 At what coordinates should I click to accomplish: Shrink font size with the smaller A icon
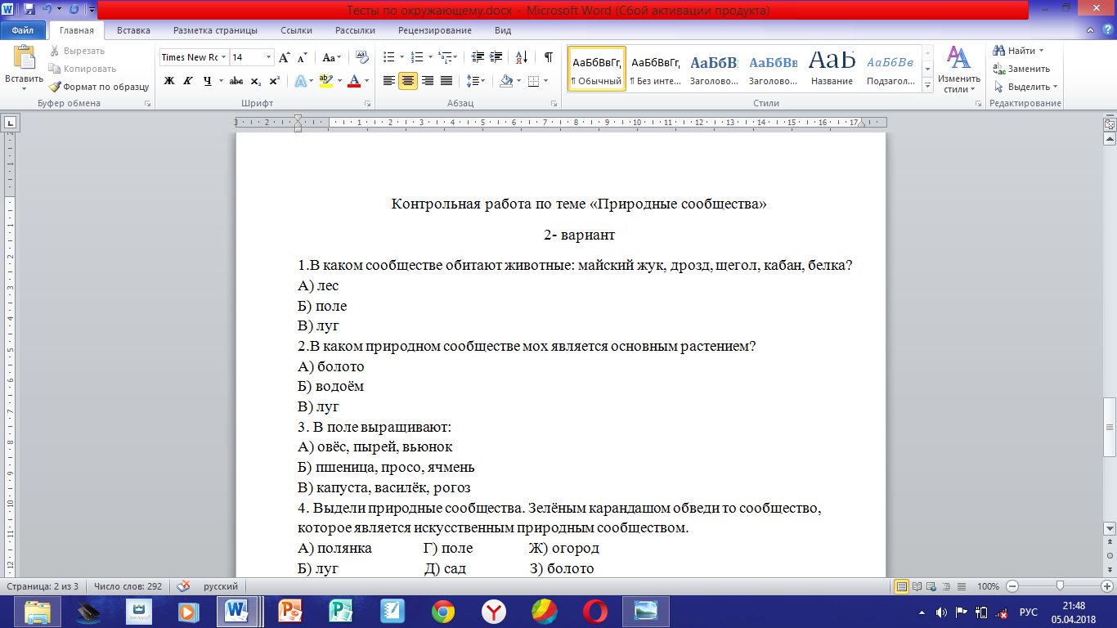pos(302,57)
